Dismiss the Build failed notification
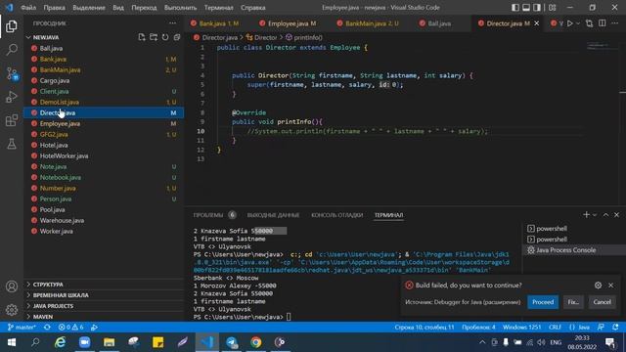 point(610,285)
